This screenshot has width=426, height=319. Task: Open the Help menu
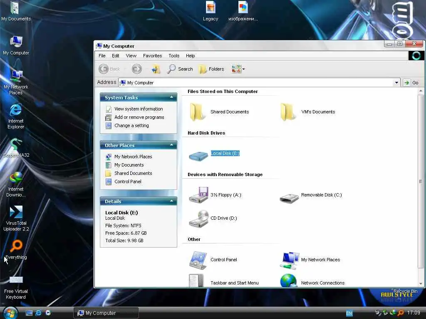click(x=191, y=56)
